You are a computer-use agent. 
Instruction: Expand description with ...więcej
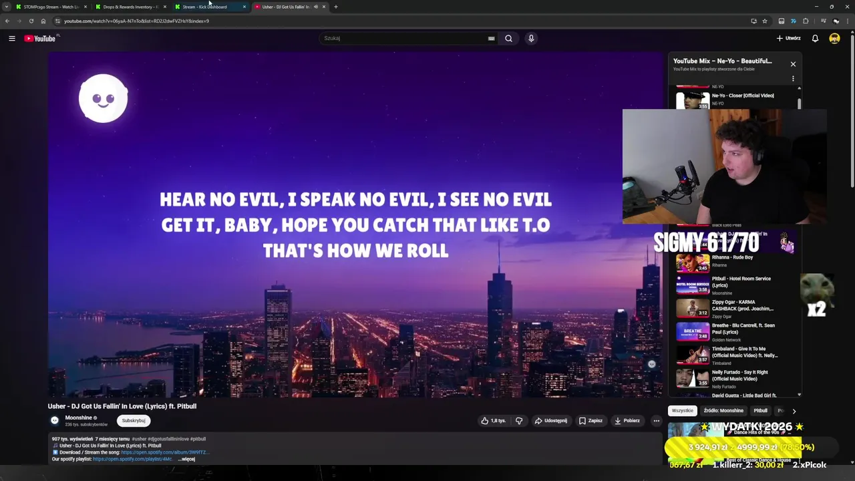point(186,459)
